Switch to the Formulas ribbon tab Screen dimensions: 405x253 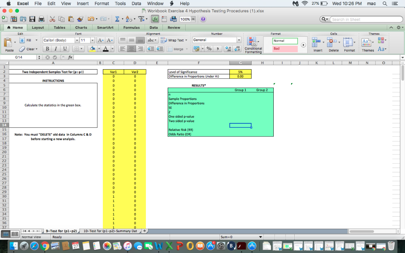pos(131,27)
